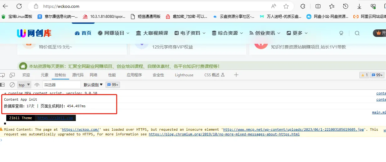Clear the console with the ban icon
Image resolution: width=386 pixels, height=162 pixels.
(12, 85)
